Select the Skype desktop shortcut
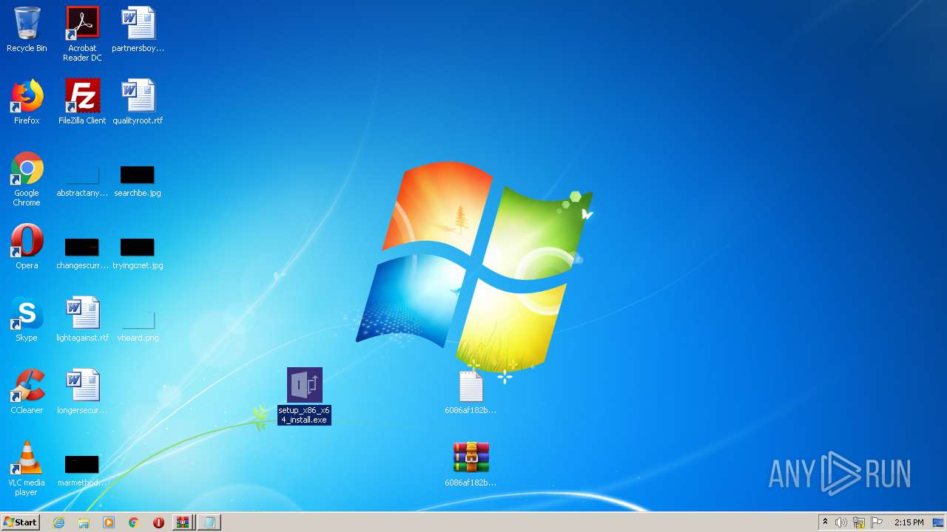The height and width of the screenshot is (532, 947). click(27, 319)
